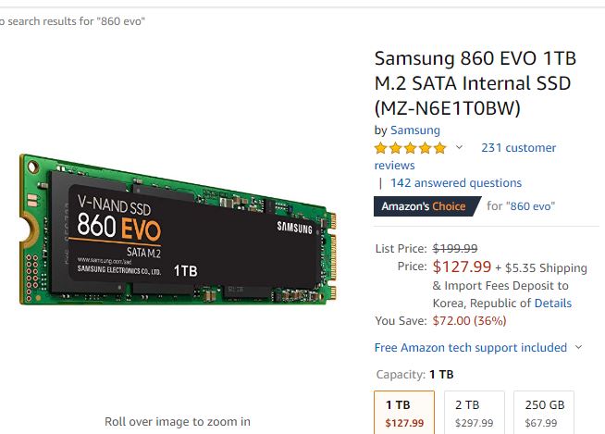Go back to search results for "860 evo"

coord(72,20)
